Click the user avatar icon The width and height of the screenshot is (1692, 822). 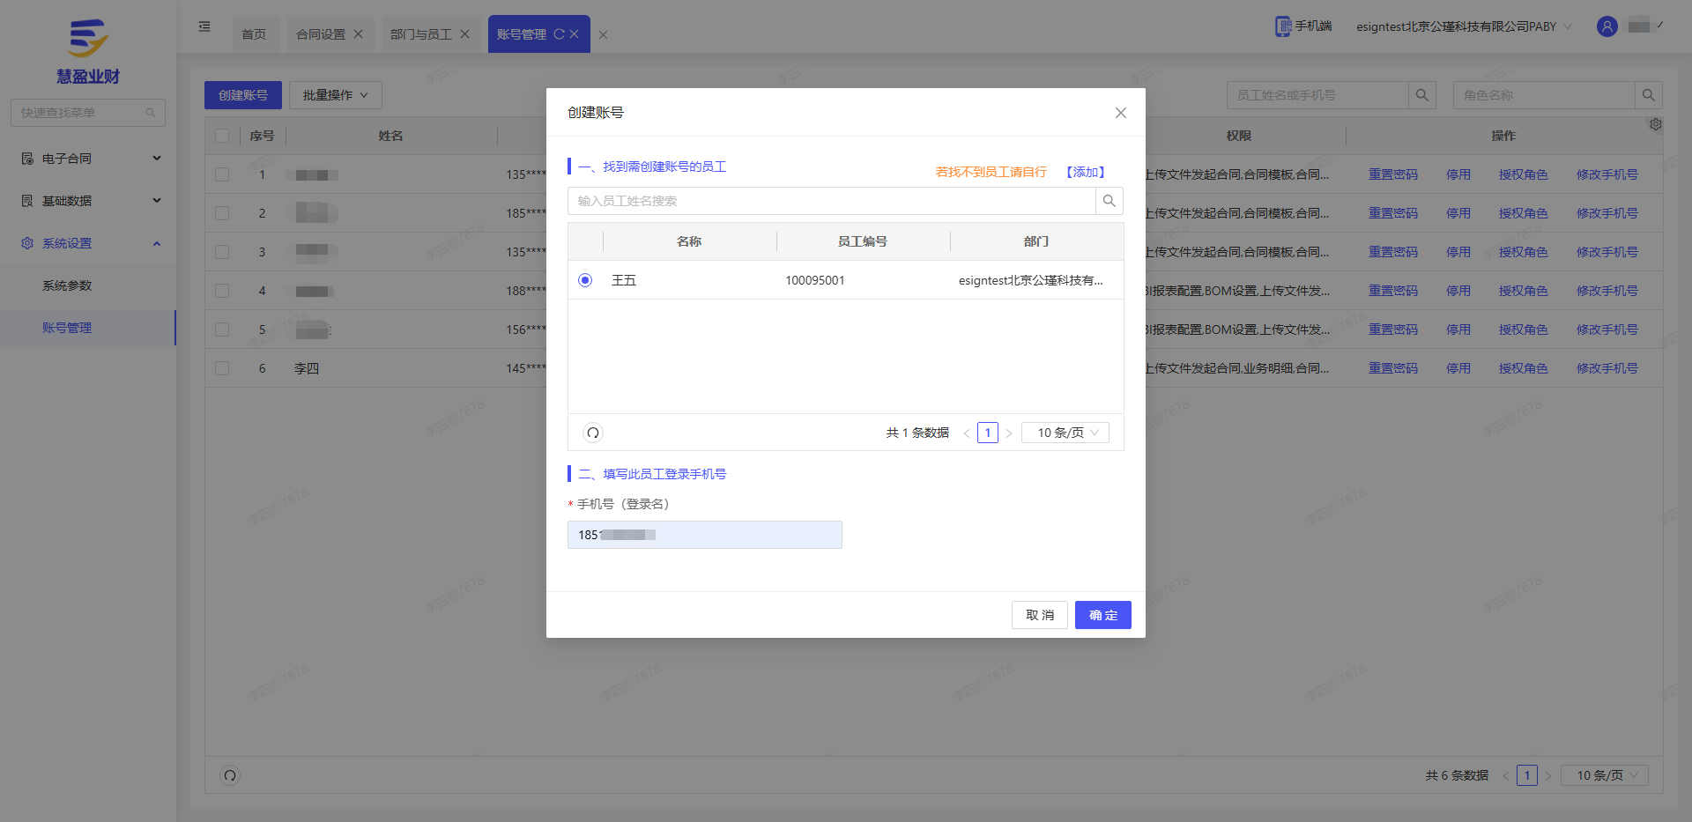[1607, 26]
